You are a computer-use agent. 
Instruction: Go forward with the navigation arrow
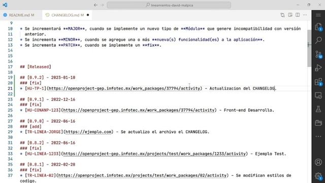(x=102, y=5)
